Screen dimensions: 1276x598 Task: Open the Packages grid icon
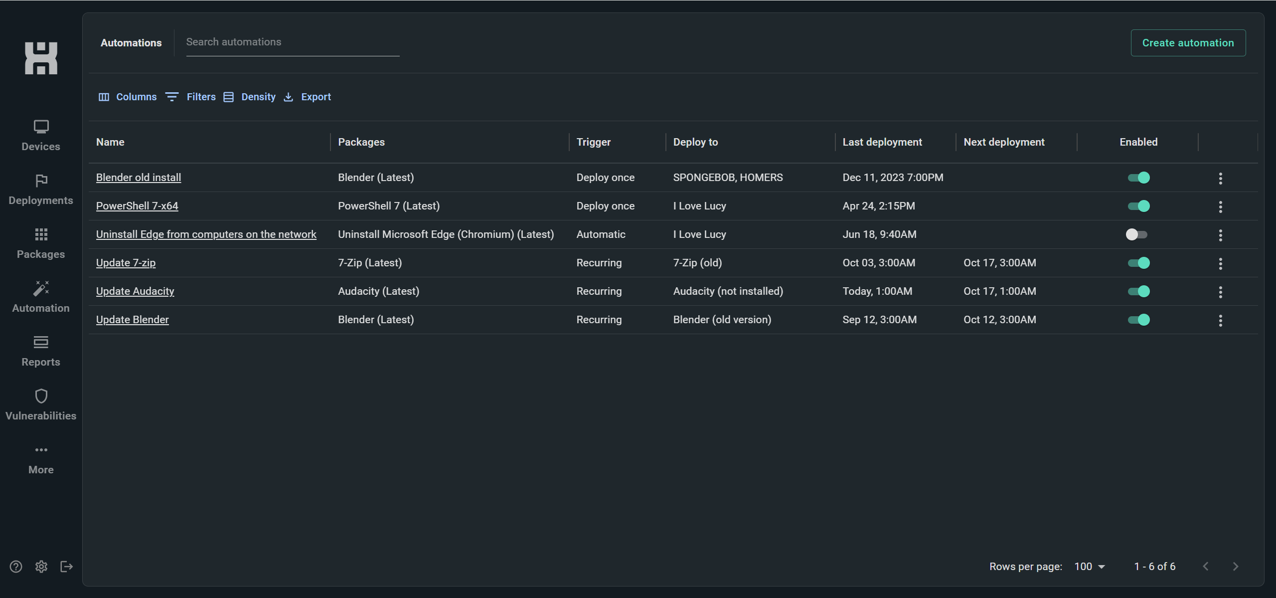coord(41,234)
